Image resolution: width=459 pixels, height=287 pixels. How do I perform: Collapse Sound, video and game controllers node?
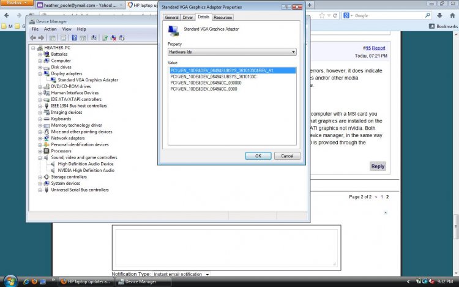[x=40, y=158]
